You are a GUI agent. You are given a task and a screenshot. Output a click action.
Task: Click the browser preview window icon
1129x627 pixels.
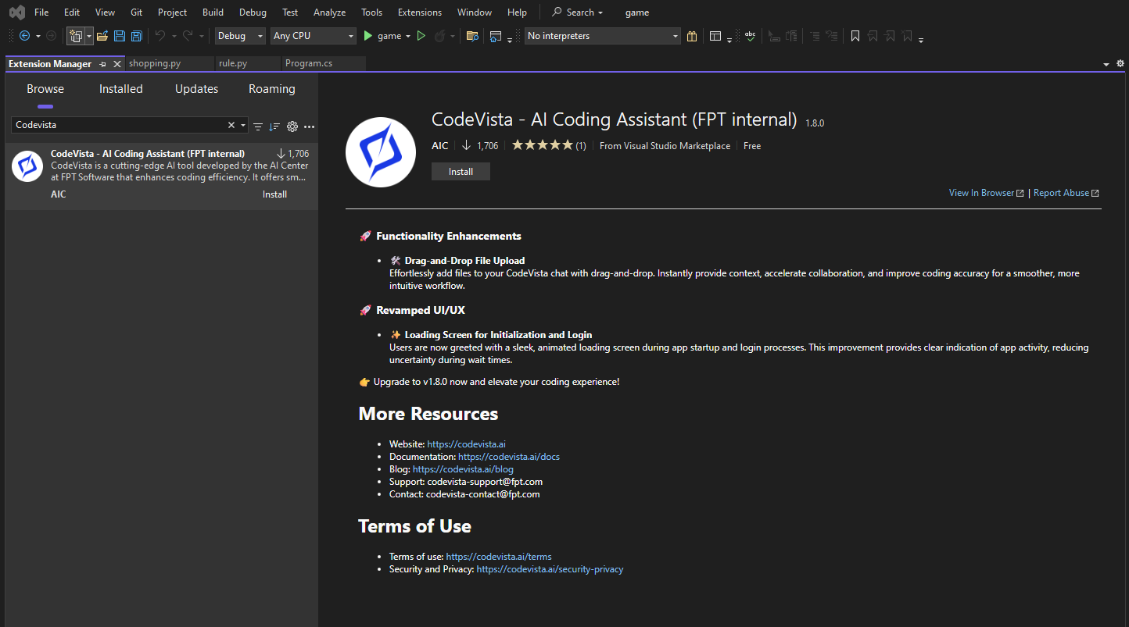point(495,36)
